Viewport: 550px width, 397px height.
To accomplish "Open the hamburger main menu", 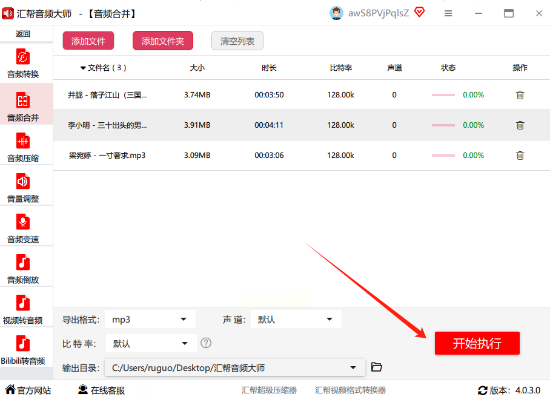I will pyautogui.click(x=448, y=13).
